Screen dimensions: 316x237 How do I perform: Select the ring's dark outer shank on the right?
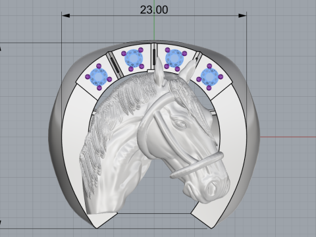tap(253, 136)
